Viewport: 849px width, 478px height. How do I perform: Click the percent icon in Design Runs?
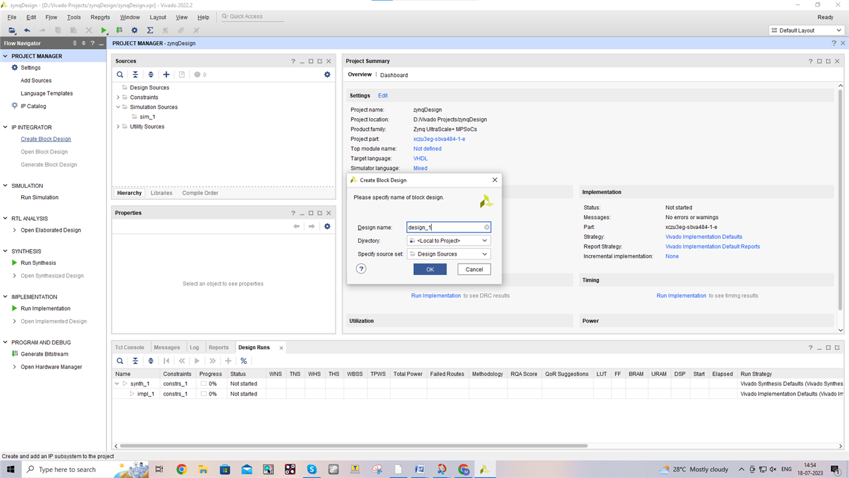pos(243,361)
